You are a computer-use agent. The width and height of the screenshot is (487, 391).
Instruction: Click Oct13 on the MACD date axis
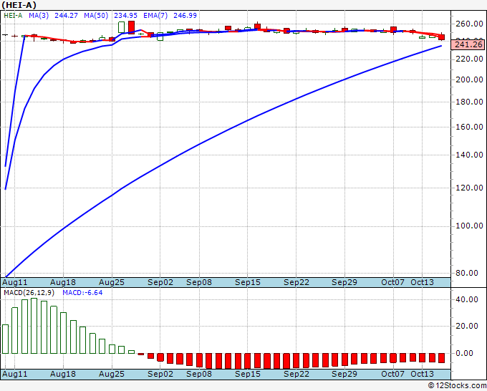(422, 374)
